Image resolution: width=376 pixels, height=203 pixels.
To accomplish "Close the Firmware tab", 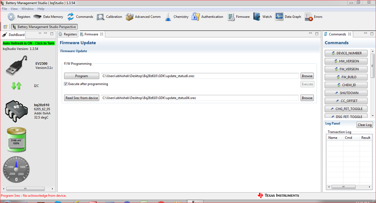I will coord(102,34).
